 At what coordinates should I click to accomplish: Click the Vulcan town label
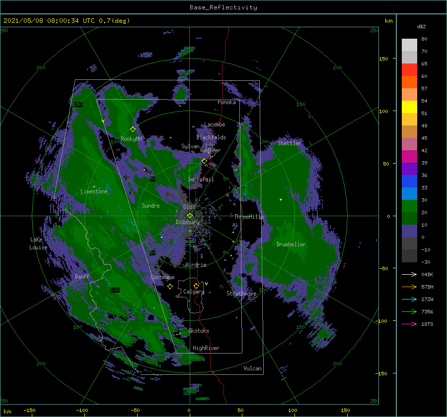253,368
